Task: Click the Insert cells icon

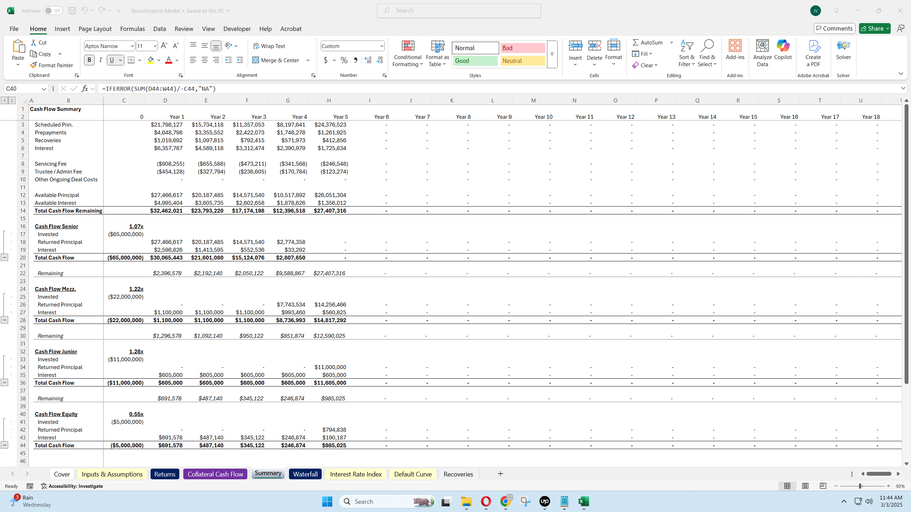Action: pos(575,46)
